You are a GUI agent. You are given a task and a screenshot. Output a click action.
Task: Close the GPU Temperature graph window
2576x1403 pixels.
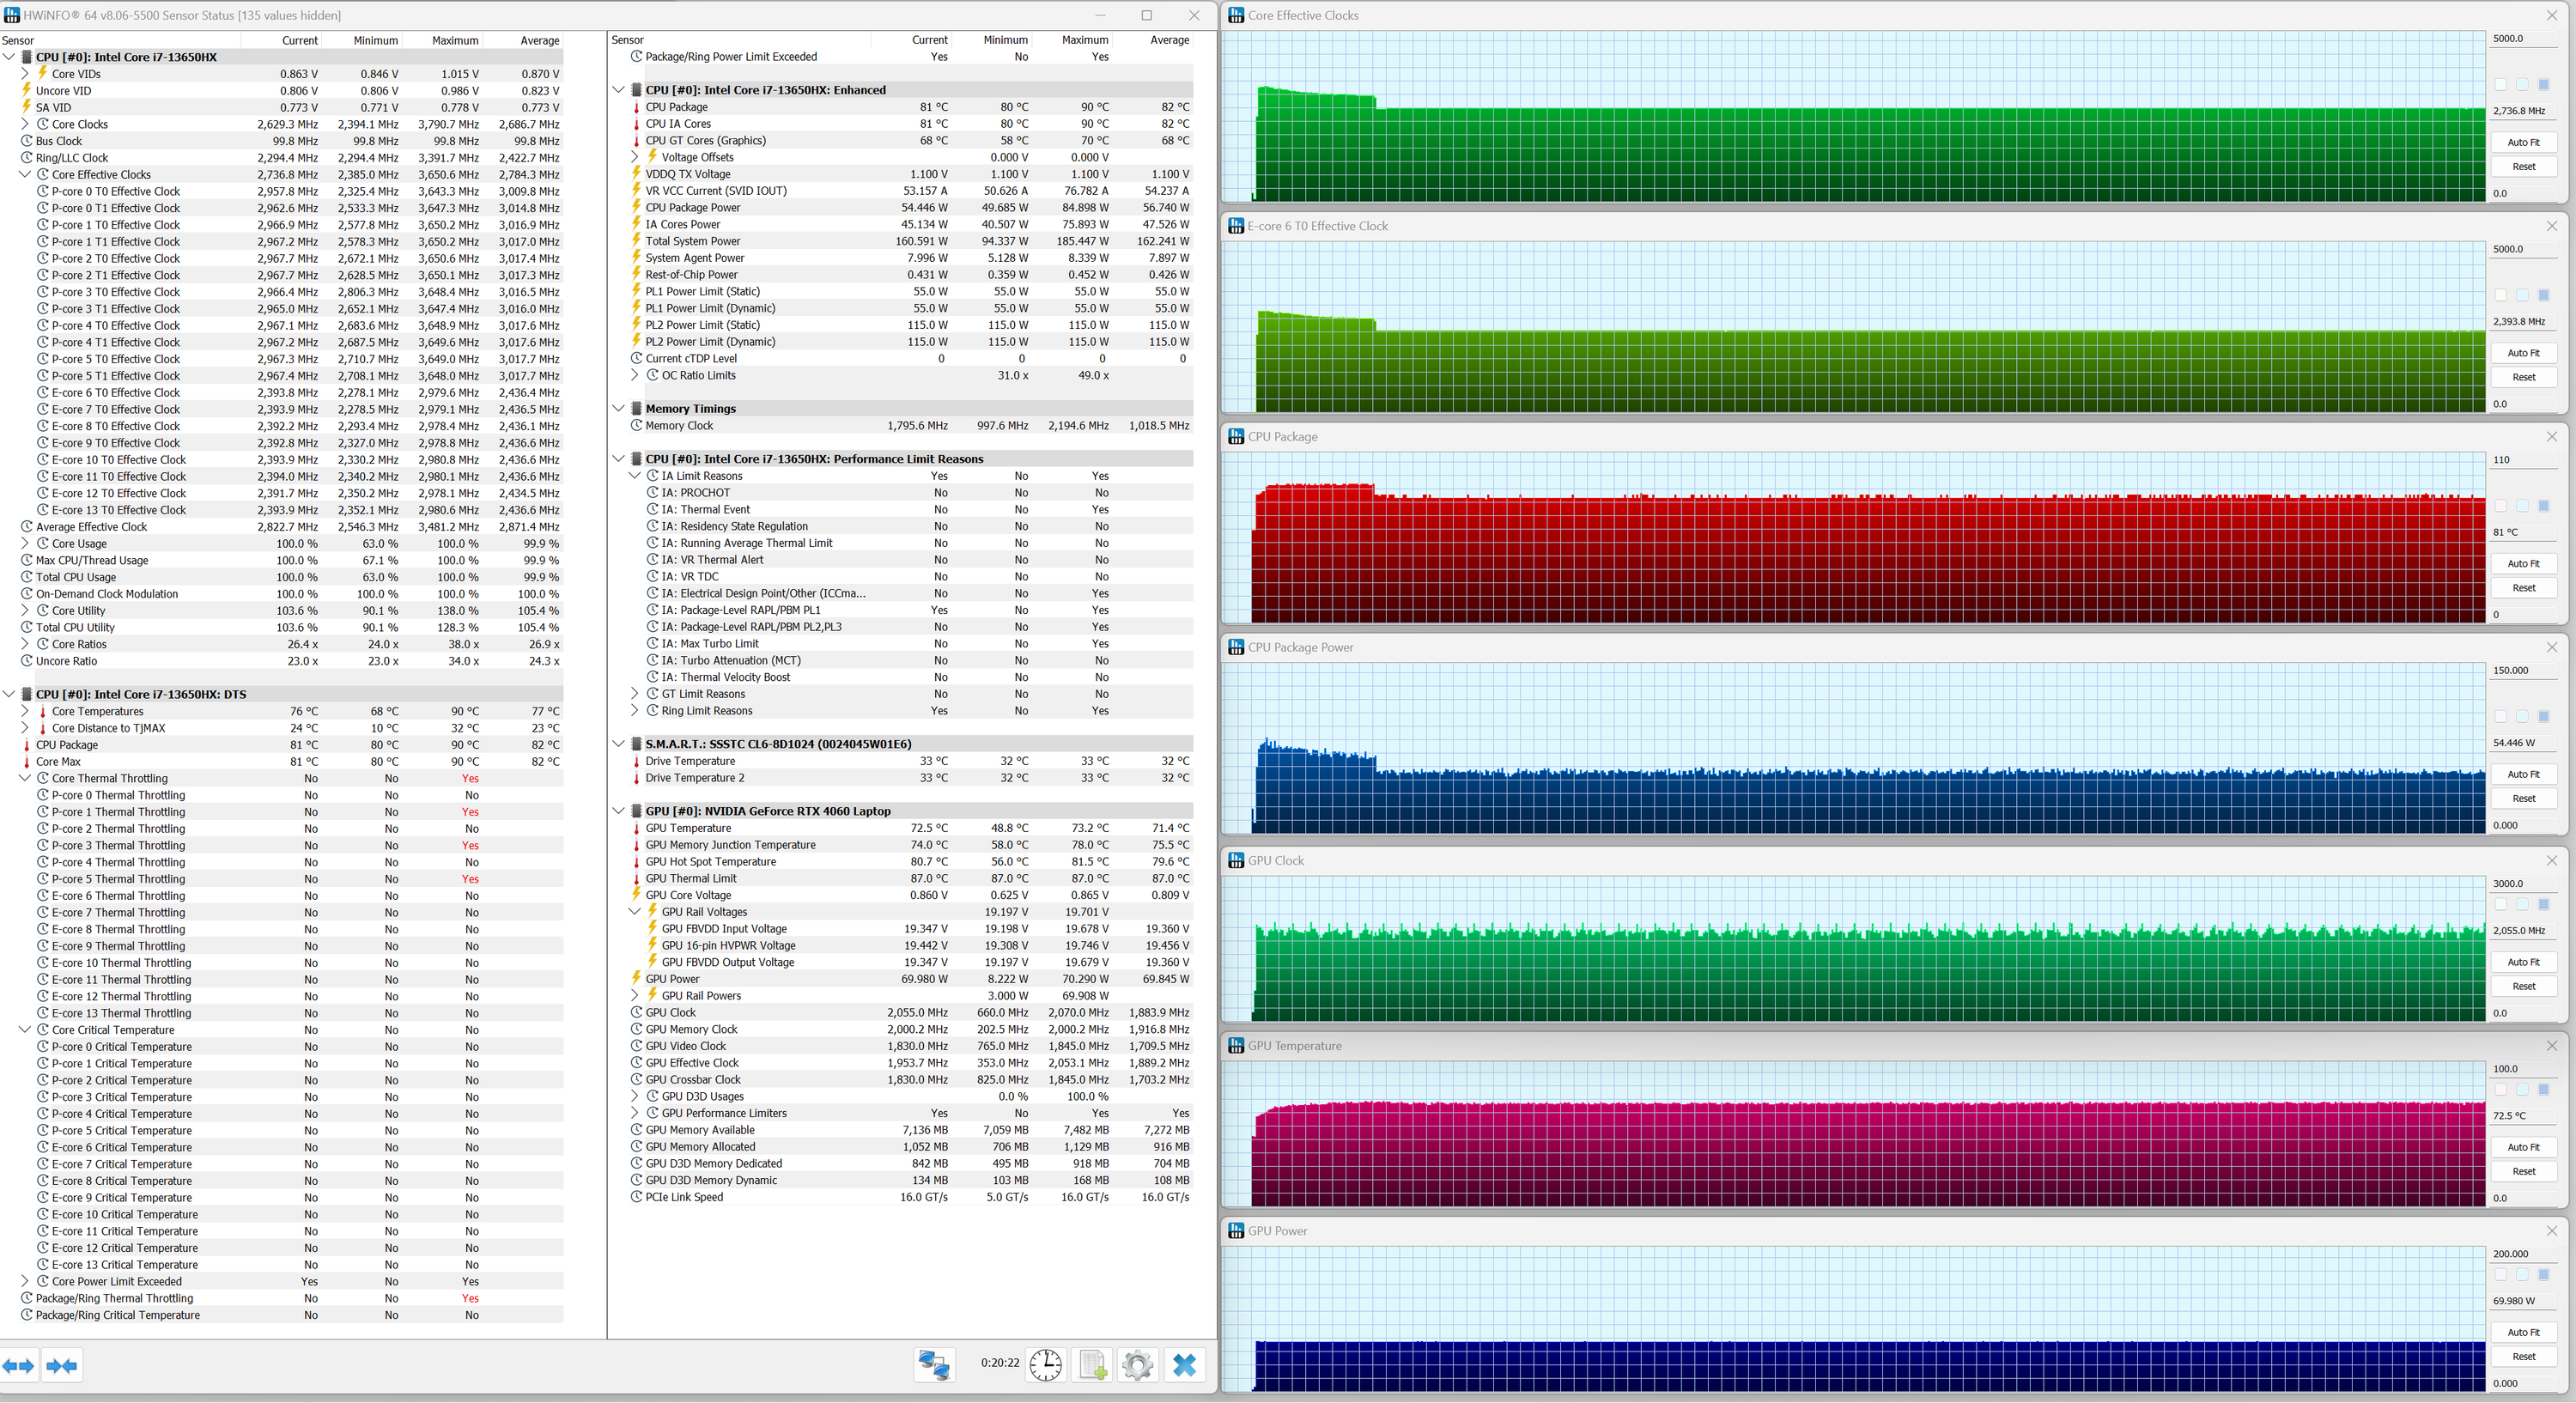[x=2551, y=1045]
